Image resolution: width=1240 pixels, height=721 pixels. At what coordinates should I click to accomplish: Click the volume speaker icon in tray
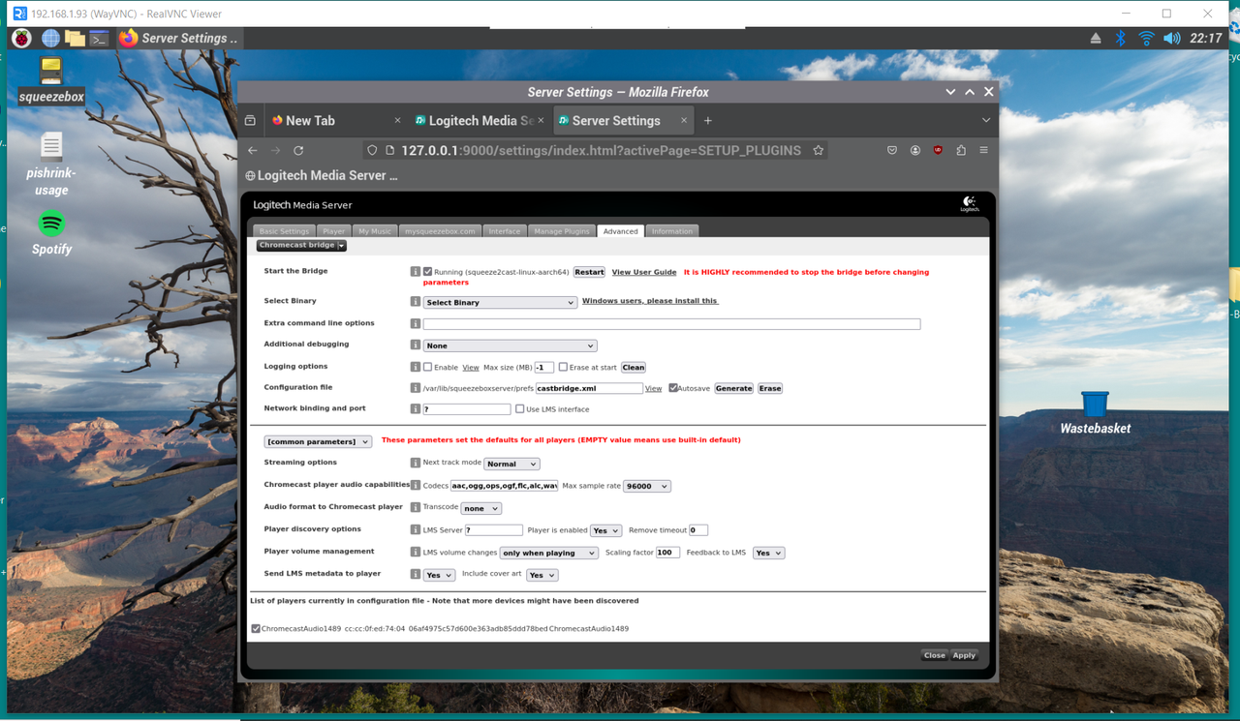click(1172, 38)
